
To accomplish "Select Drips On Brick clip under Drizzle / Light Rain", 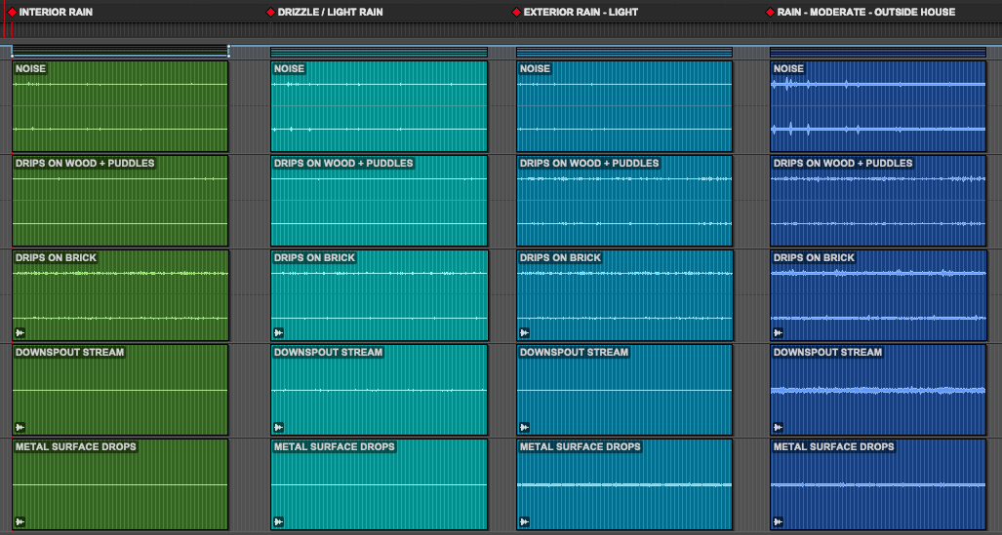I will click(379, 295).
